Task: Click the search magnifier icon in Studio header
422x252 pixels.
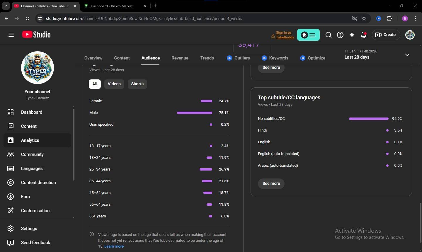Action: click(x=328, y=35)
